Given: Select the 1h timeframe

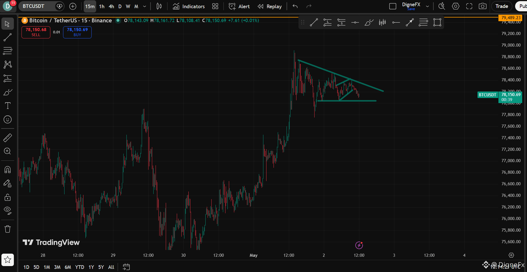Looking at the screenshot, I should pyautogui.click(x=102, y=6).
